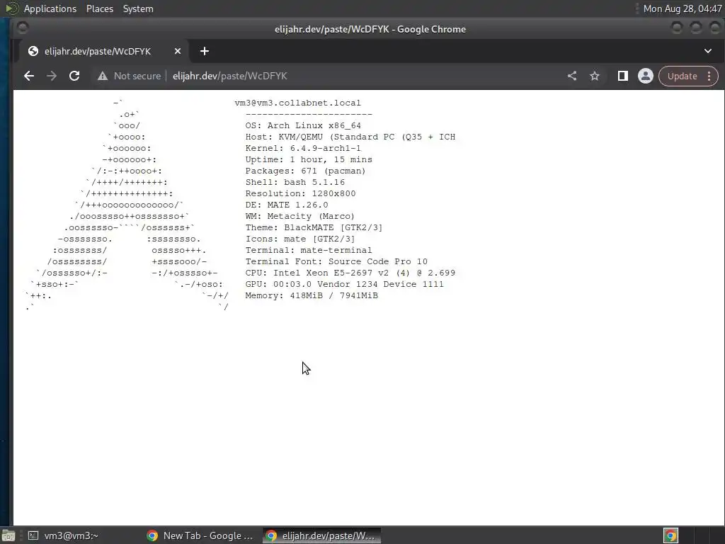Viewport: 725px width, 544px height.
Task: Click the 'Terminal: mate-terminal' line
Action: (x=309, y=250)
